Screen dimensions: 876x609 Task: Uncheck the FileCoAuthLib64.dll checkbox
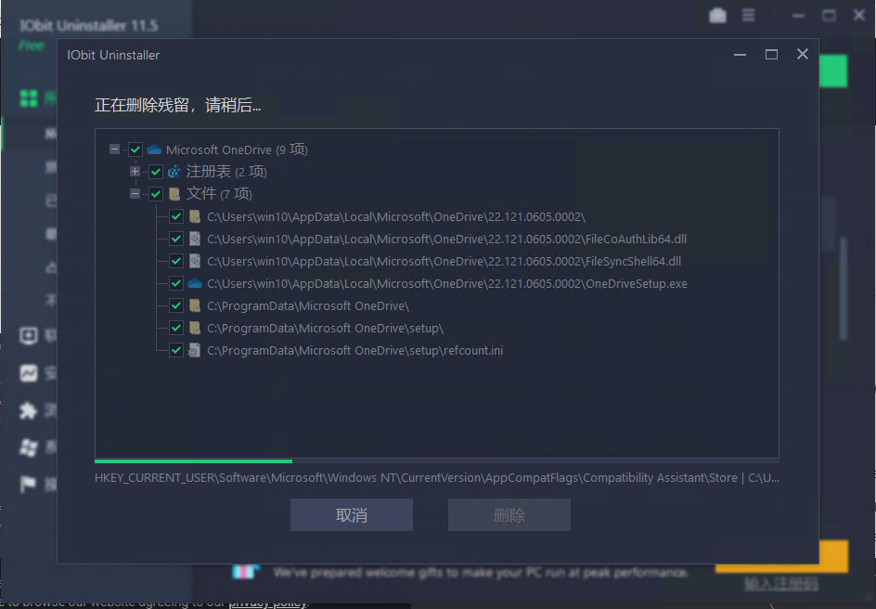[176, 240]
